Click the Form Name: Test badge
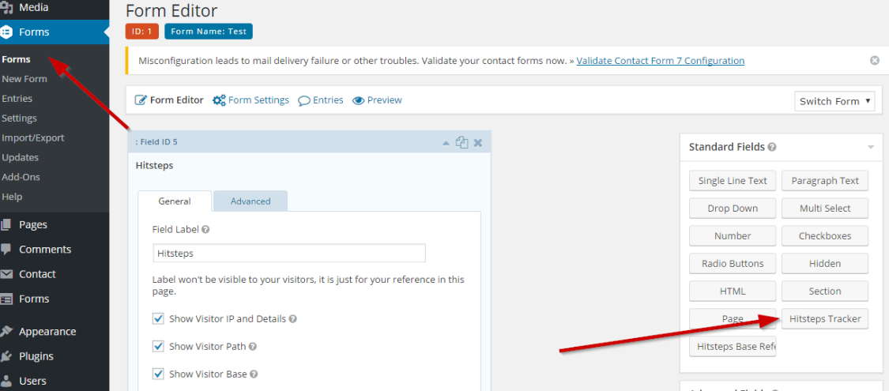Screen dimensions: 889x391 (209, 32)
